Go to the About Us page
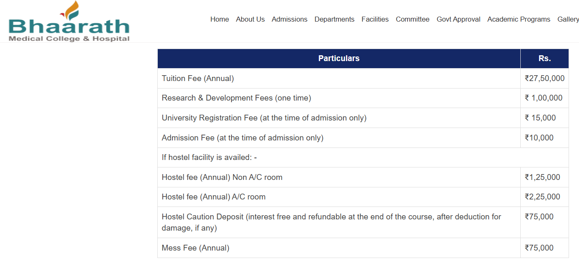Screen dimensions: 579x268 250,19
